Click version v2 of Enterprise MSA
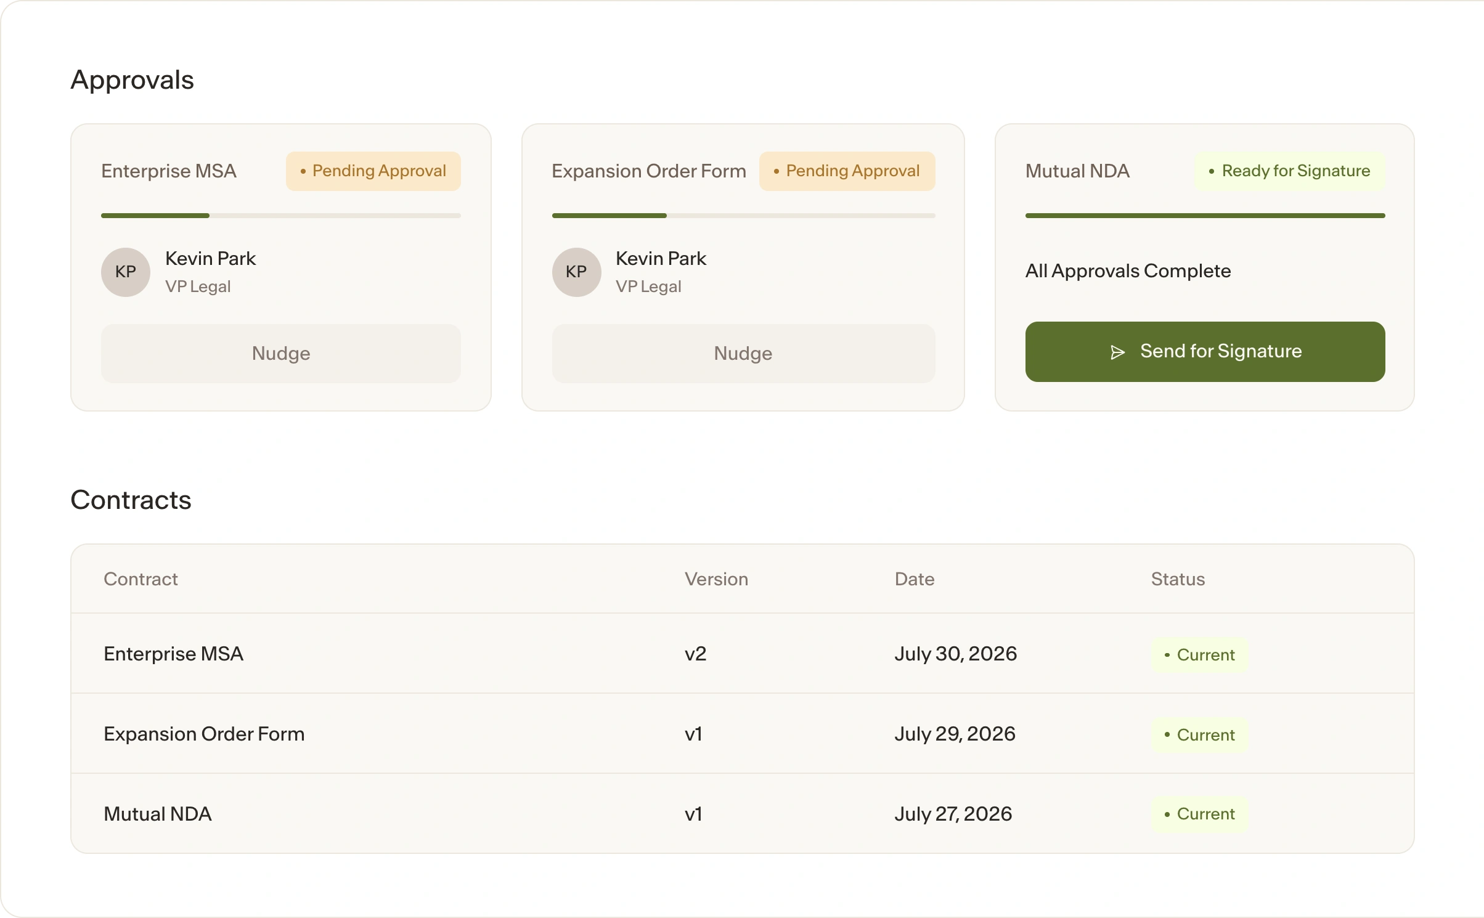 pyautogui.click(x=695, y=654)
